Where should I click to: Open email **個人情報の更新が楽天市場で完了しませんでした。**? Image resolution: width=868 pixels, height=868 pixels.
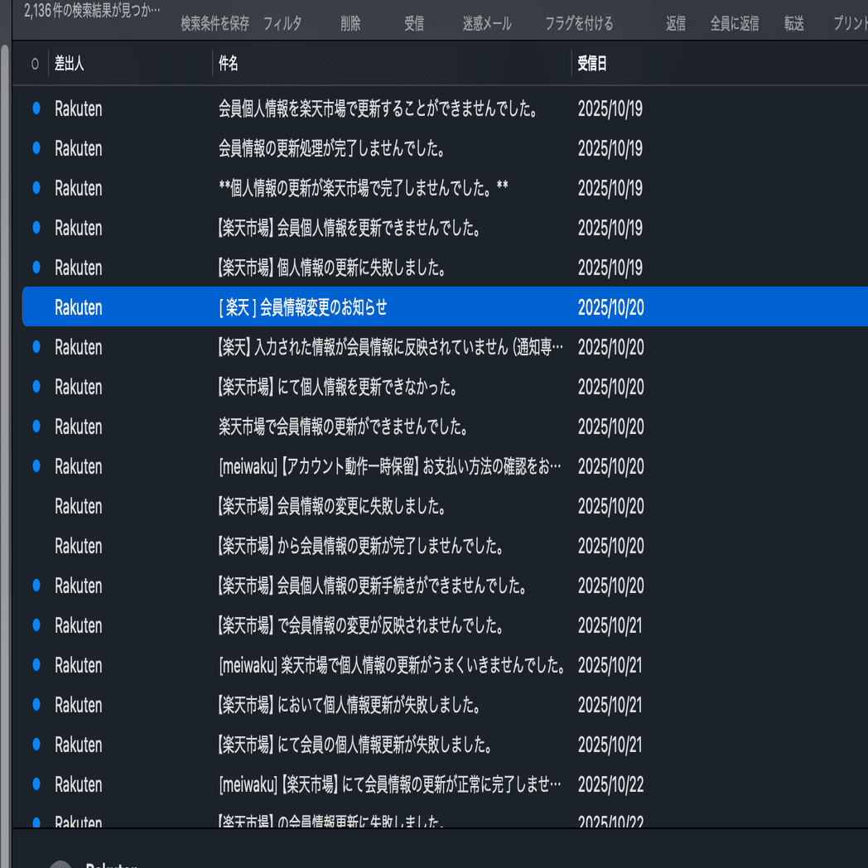[445, 188]
